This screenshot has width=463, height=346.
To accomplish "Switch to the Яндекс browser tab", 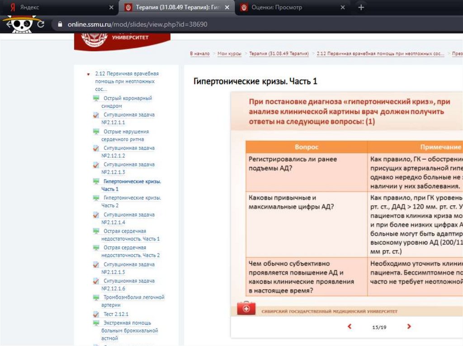I will point(59,7).
